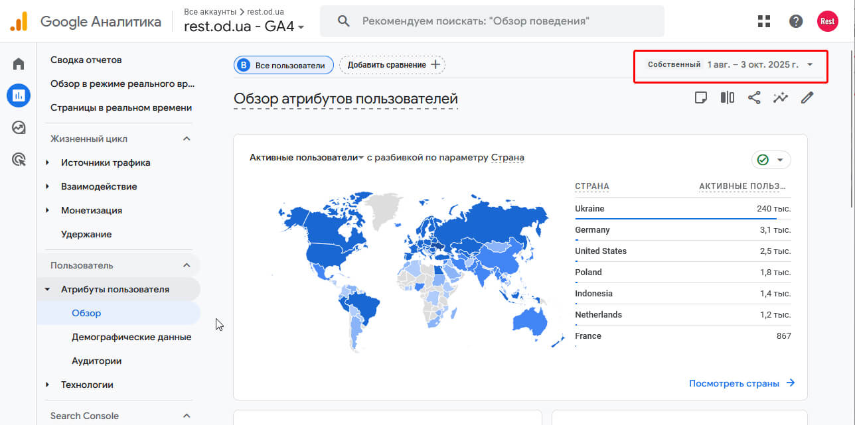Select Демографические данные in the sidebar
The width and height of the screenshot is (855, 425).
(x=131, y=337)
